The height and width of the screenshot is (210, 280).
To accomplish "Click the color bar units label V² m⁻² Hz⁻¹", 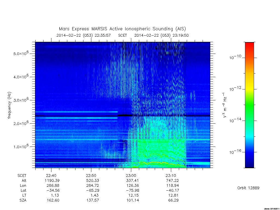I will coord(224,105).
